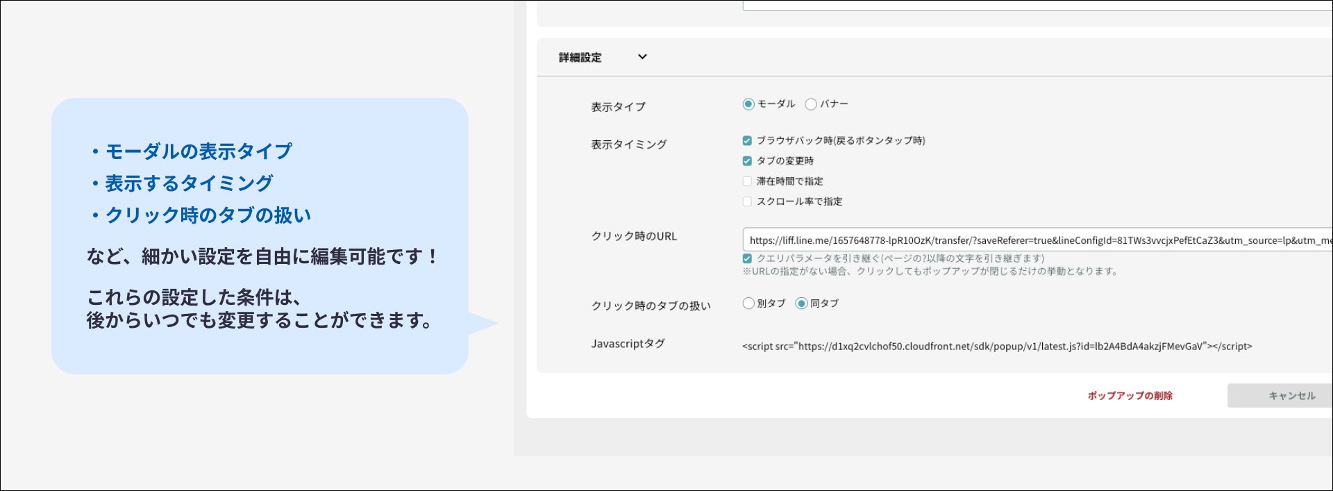Collapse the 詳細設定 section chevron
This screenshot has height=491, width=1333.
tap(642, 57)
